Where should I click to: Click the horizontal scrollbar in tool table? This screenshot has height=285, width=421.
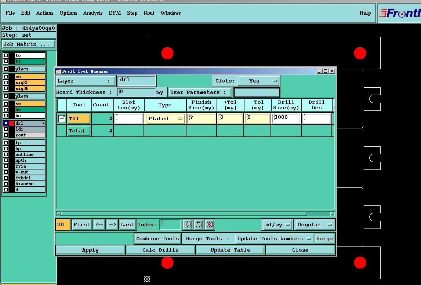pyautogui.click(x=184, y=213)
